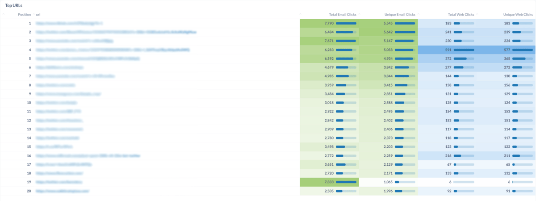Select the 2,588 unique email clicks cell
This screenshot has height=201, width=536.
coord(387,103)
